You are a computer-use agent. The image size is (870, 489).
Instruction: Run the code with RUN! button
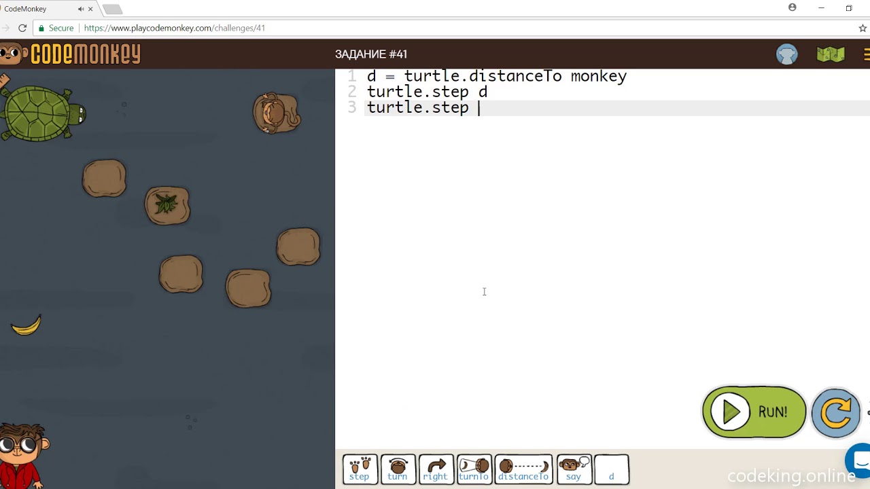(x=754, y=412)
